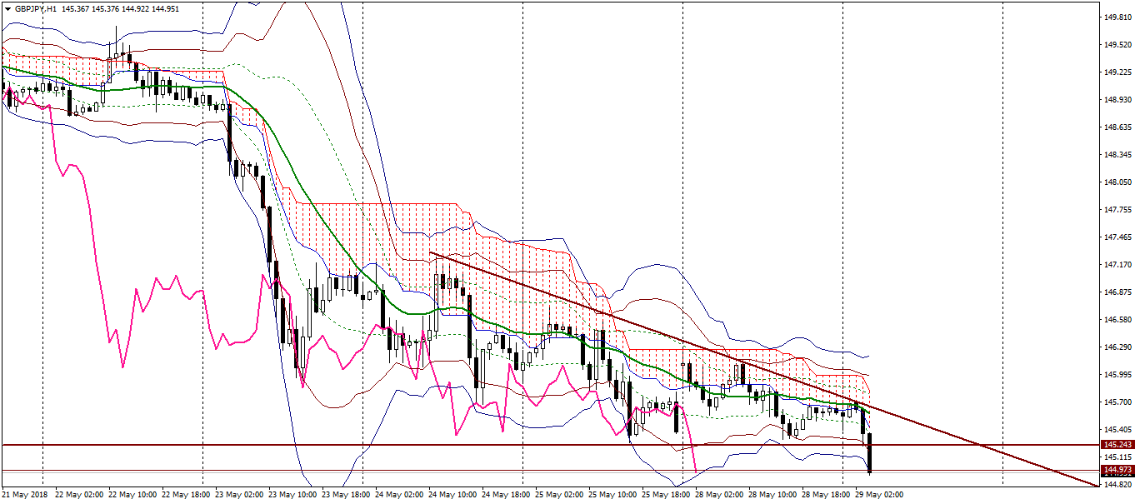Click the 145.995 price scale label

pyautogui.click(x=1117, y=374)
